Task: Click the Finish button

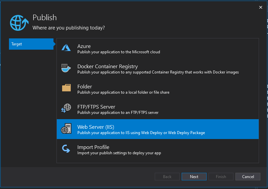Action: coord(221,177)
